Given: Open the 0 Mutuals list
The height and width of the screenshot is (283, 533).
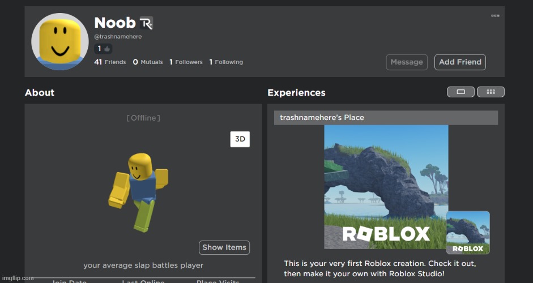Looking at the screenshot, I should (147, 62).
